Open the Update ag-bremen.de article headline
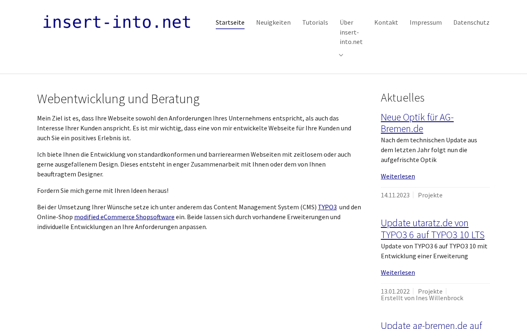The height and width of the screenshot is (329, 527). (431, 325)
